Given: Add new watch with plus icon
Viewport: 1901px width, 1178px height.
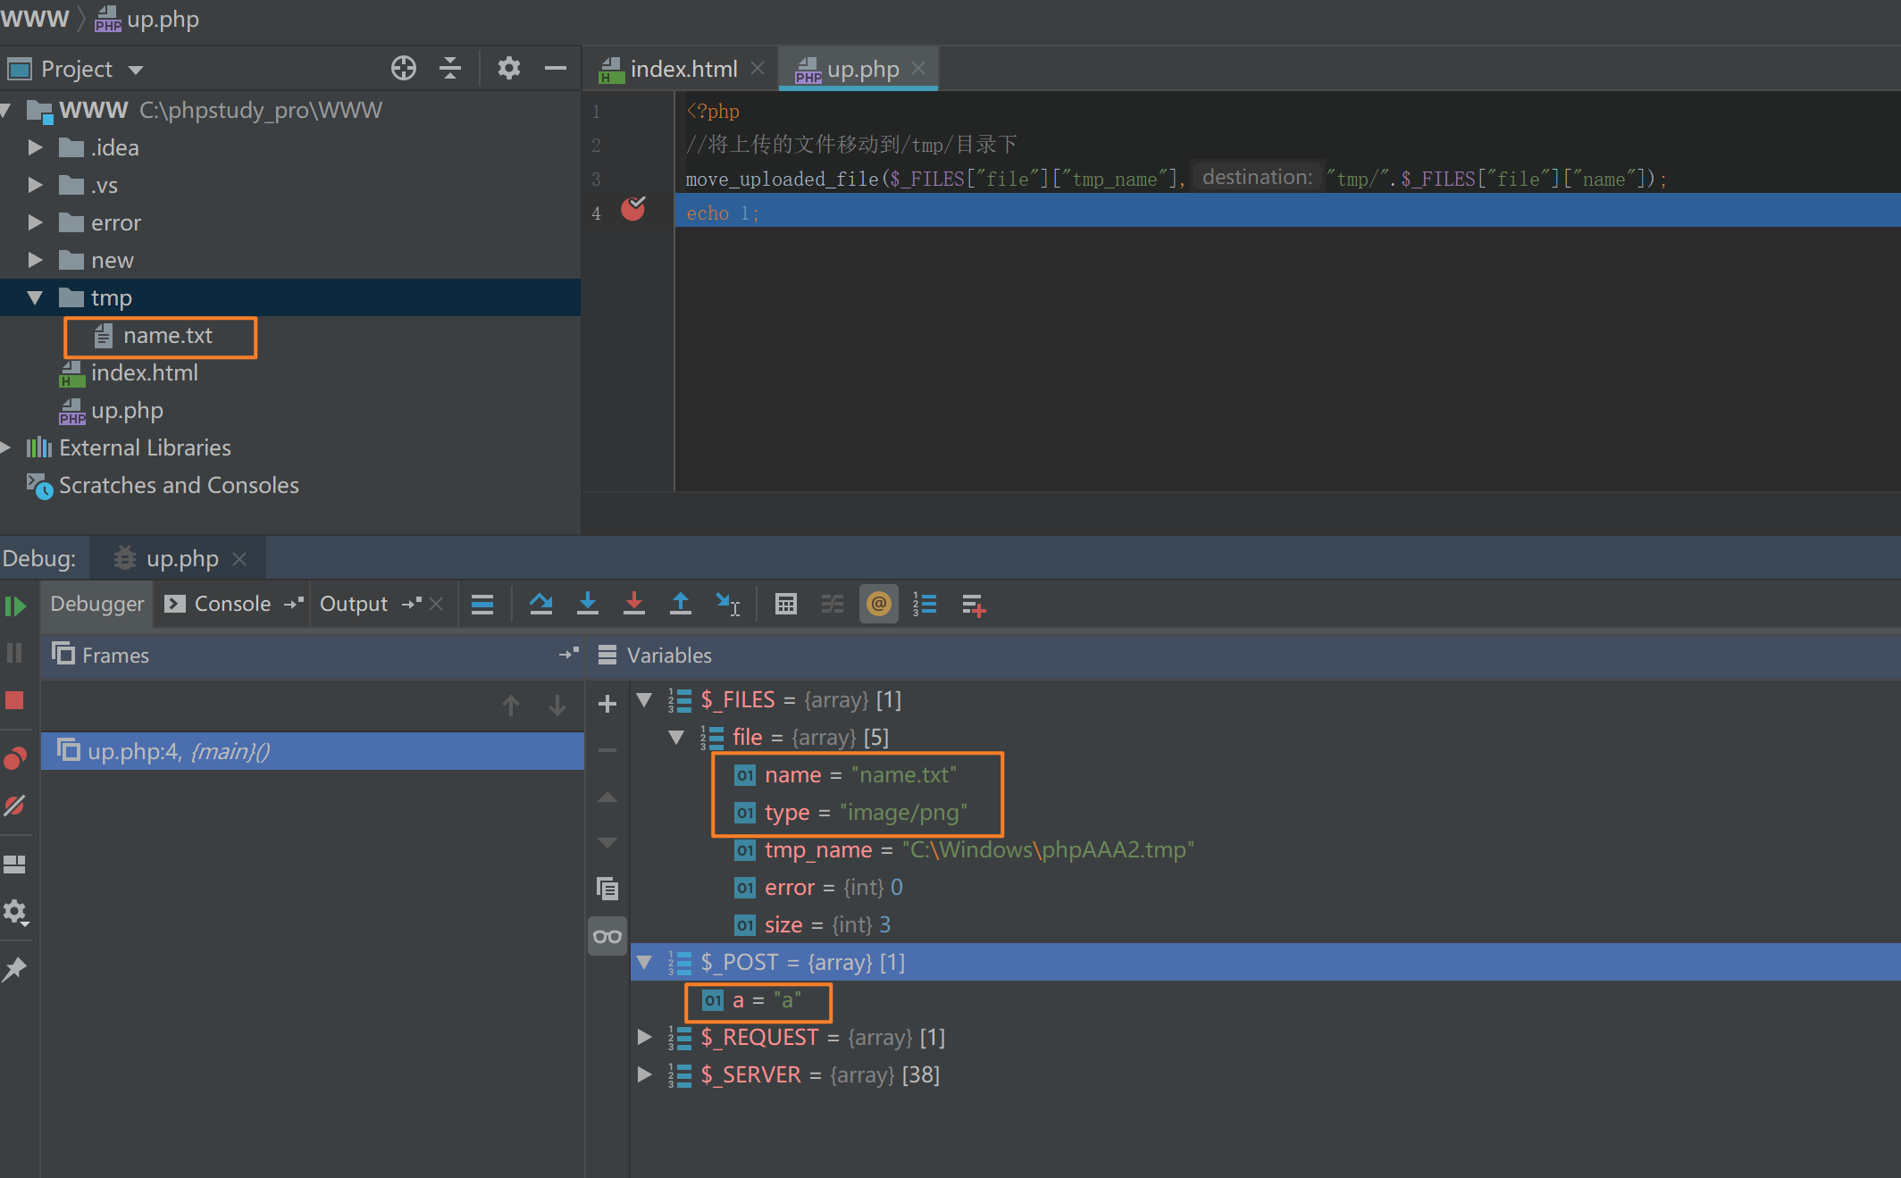Looking at the screenshot, I should 607,704.
